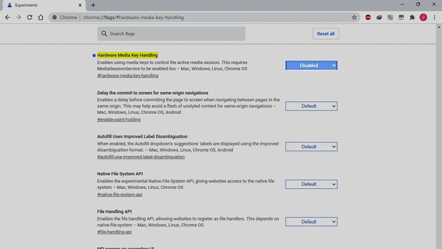Open dropdown for Delay the commit to screen
The height and width of the screenshot is (249, 442).
[x=311, y=106]
